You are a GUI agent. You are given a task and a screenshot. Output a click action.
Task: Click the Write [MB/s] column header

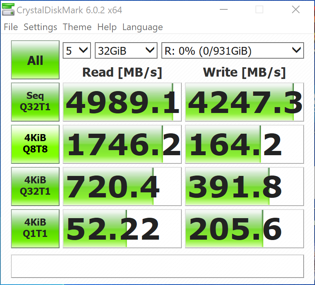tap(244, 72)
